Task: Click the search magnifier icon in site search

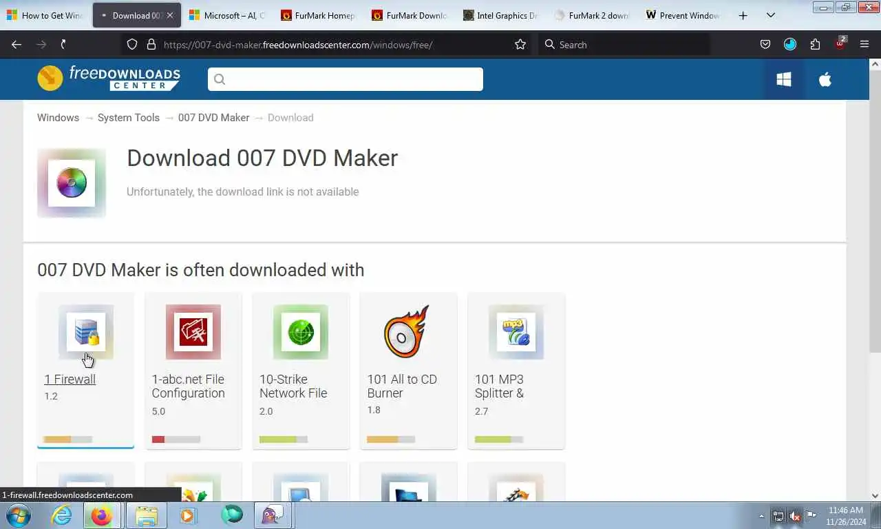Action: click(x=220, y=79)
